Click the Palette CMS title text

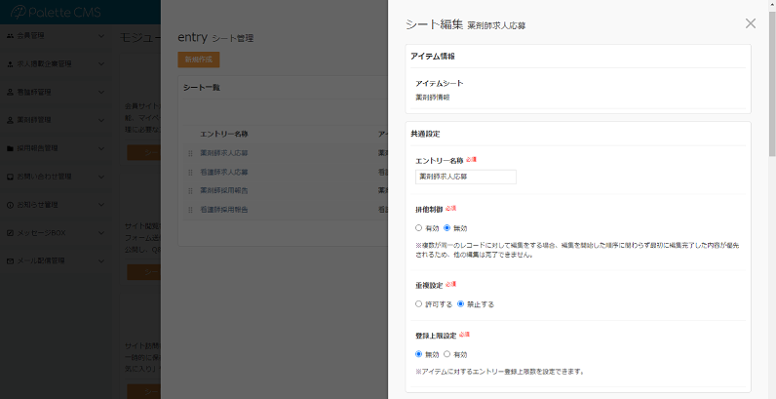(x=65, y=13)
